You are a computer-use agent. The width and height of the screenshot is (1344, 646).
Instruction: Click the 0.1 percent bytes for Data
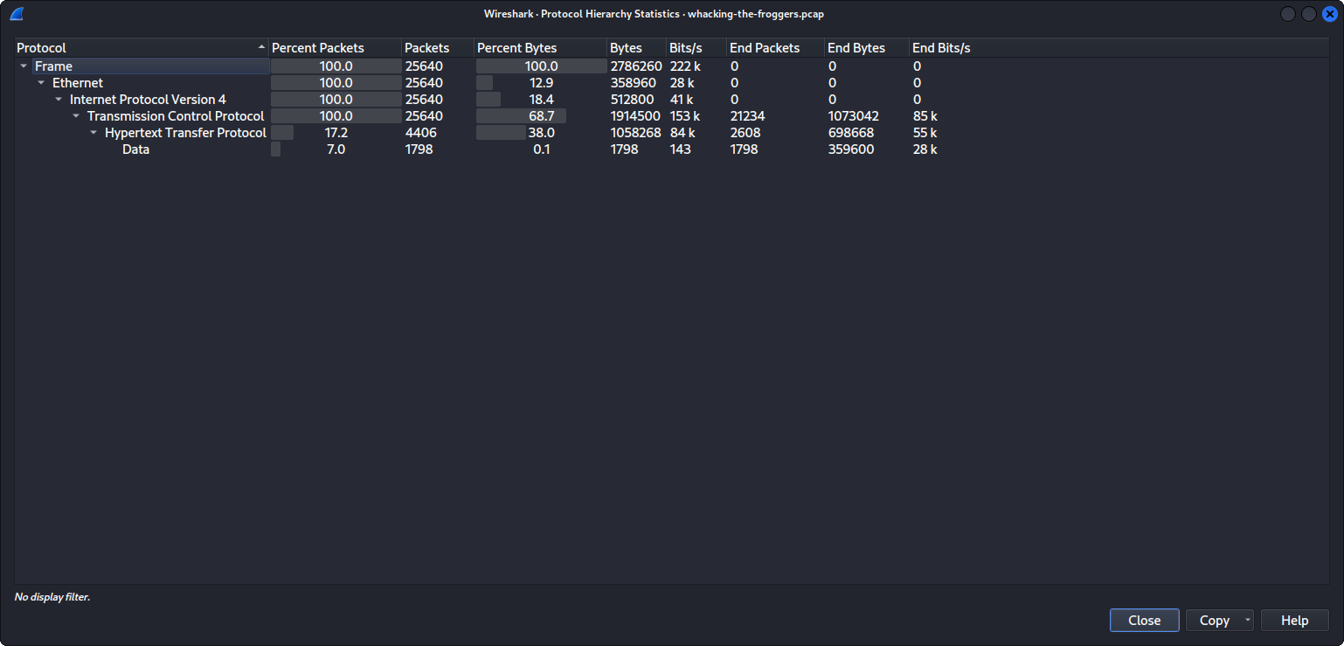tap(541, 149)
